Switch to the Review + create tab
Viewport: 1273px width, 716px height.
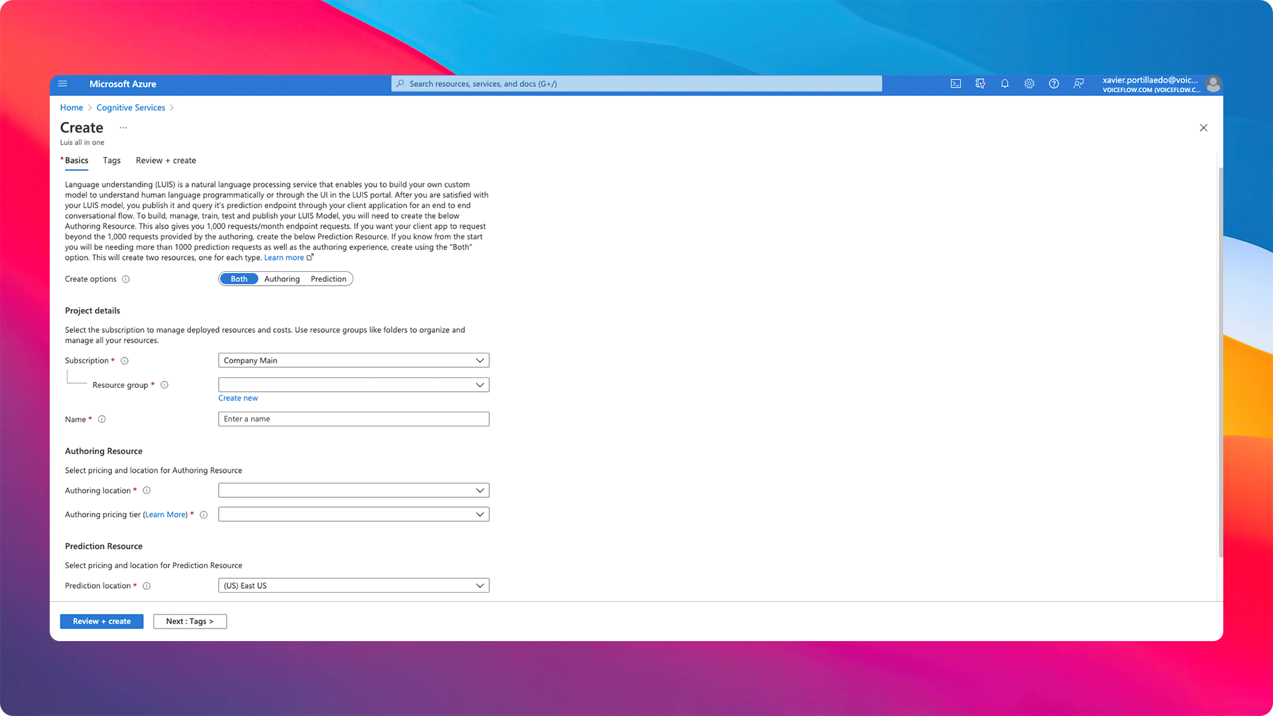pyautogui.click(x=166, y=160)
